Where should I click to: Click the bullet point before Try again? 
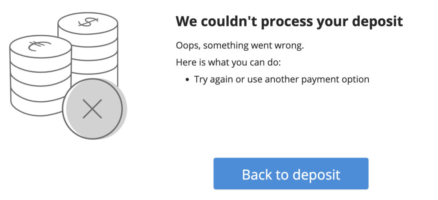[187, 80]
